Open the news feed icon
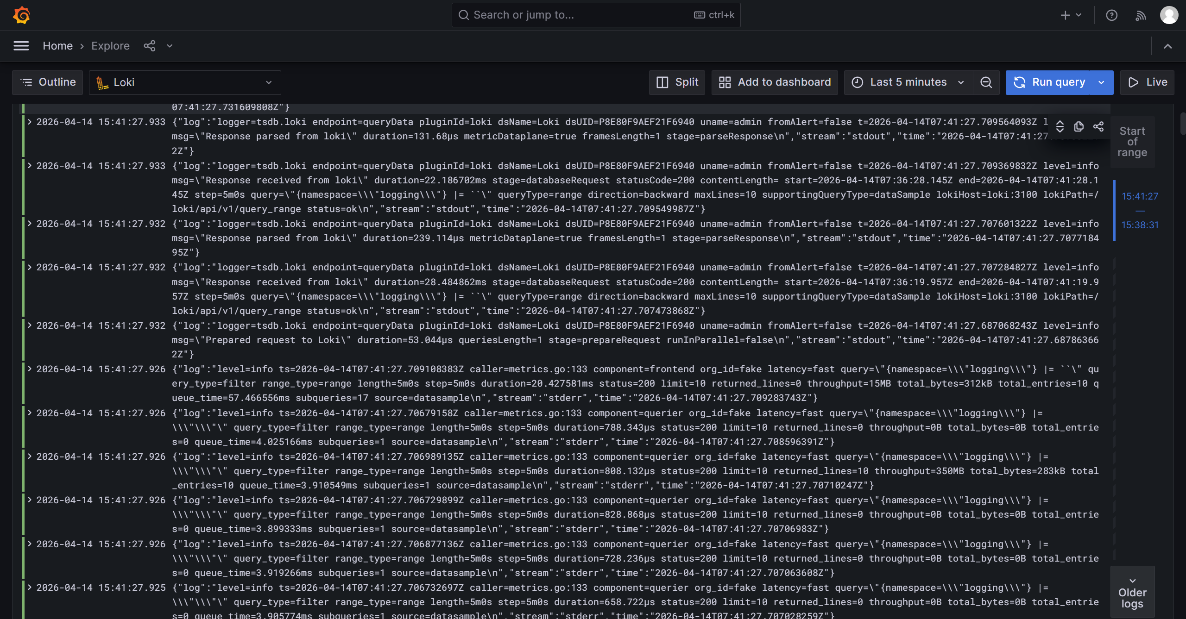Viewport: 1186px width, 619px height. pyautogui.click(x=1140, y=15)
